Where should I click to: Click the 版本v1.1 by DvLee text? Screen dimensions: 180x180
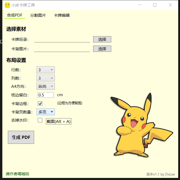click(x=161, y=174)
